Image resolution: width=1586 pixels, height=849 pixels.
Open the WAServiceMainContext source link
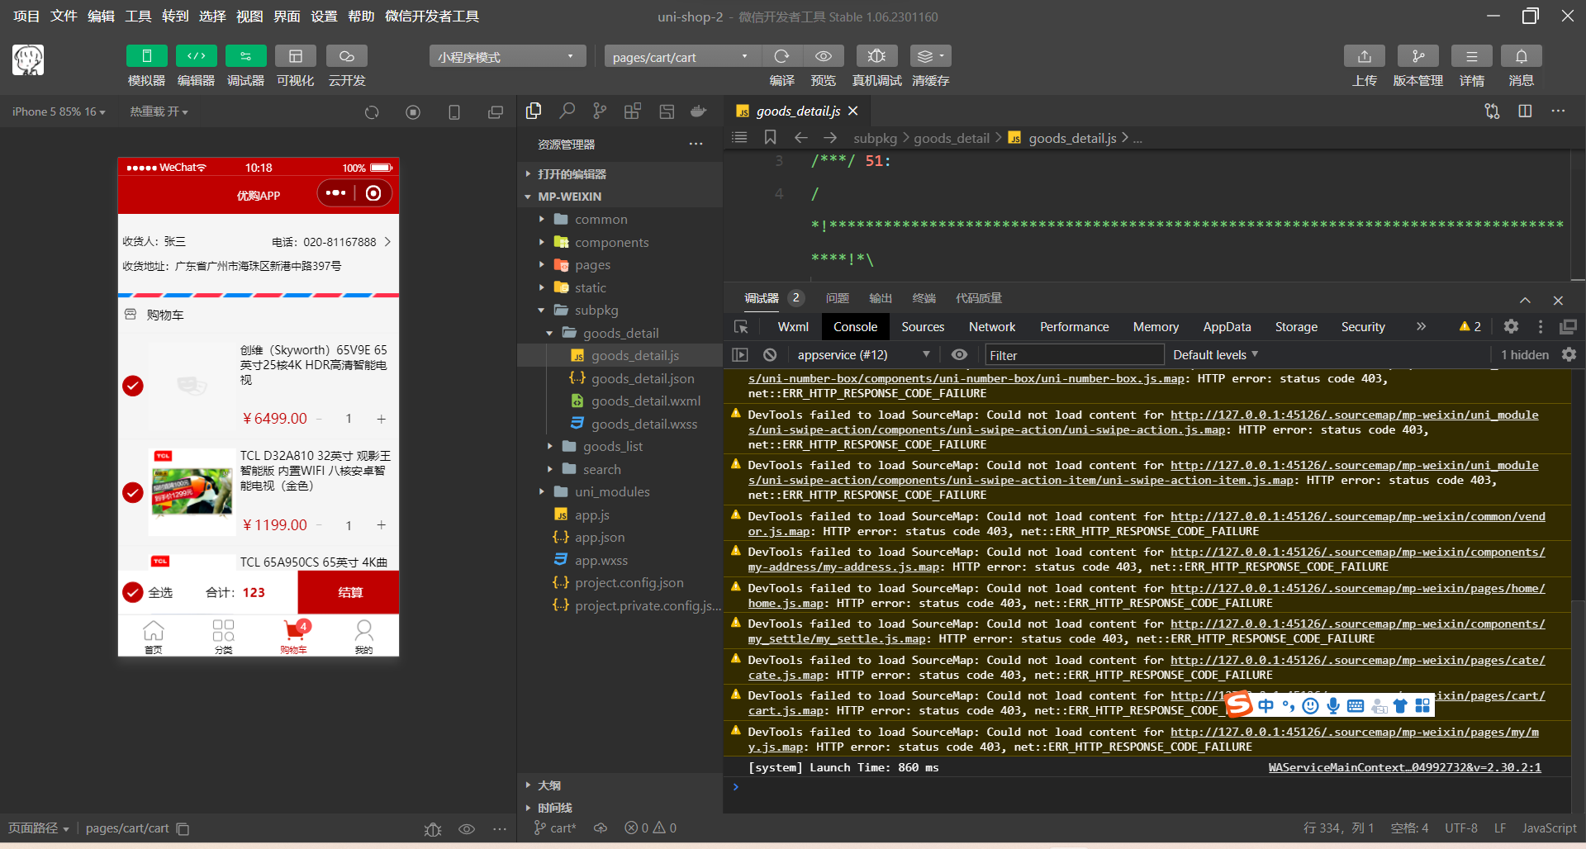[1404, 767]
